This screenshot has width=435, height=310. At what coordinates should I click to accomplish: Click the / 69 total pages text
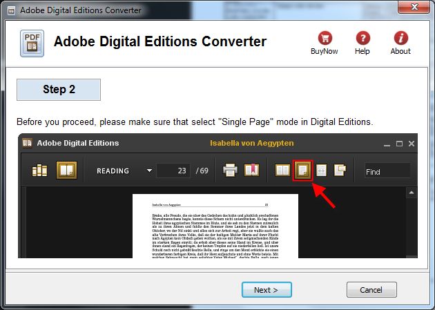click(202, 171)
